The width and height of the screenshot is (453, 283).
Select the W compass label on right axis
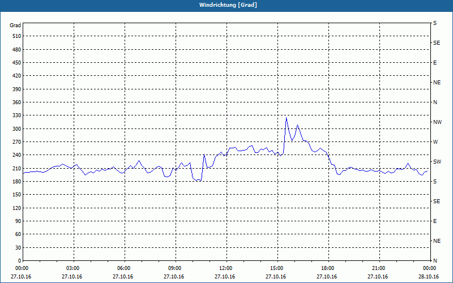click(435, 142)
